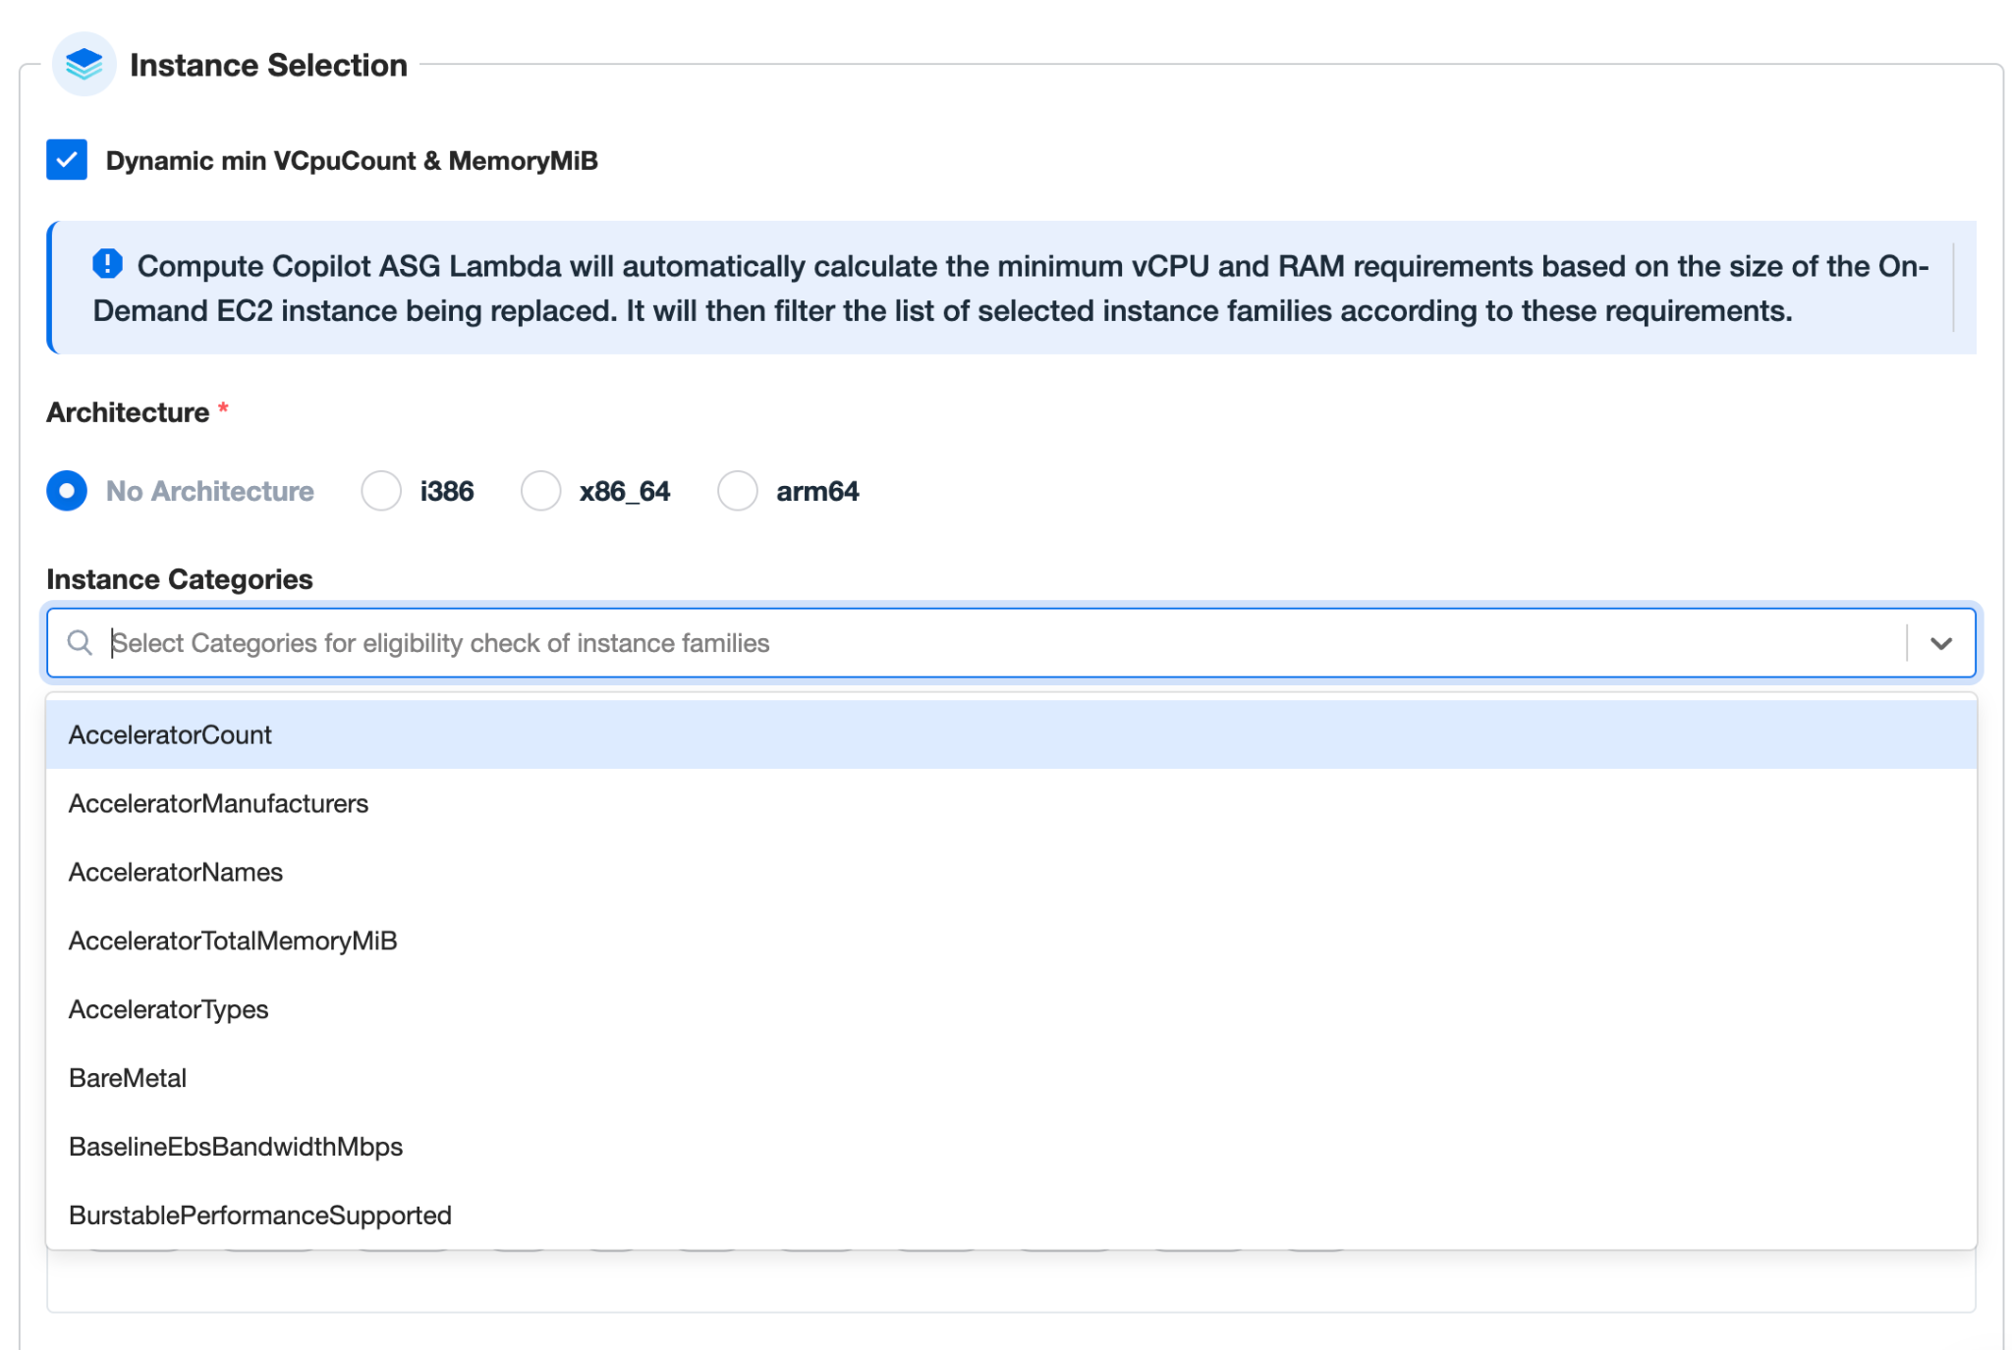Select AcceleratorTotalMemoryMiB category

coord(1011,941)
